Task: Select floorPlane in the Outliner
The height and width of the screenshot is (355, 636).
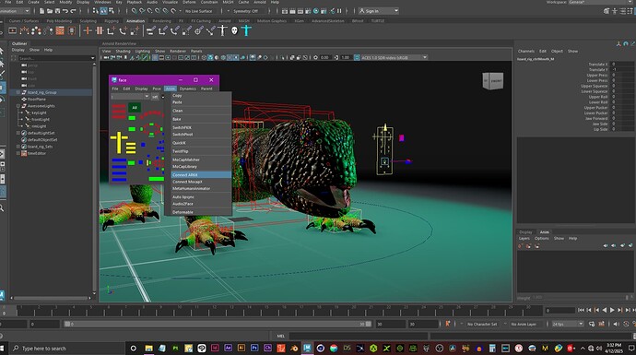Action: [x=37, y=99]
